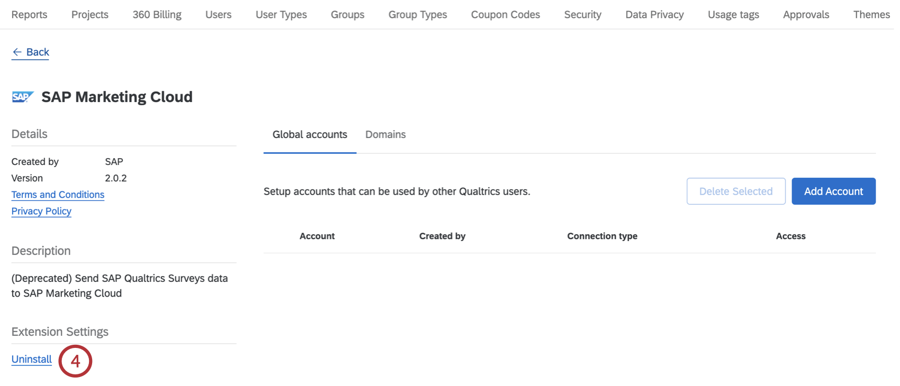This screenshot has width=900, height=386.
Task: Open the User Types tab
Action: [281, 15]
